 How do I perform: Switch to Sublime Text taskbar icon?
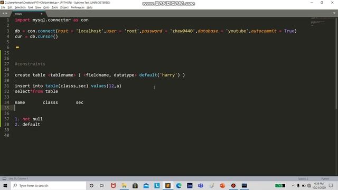(168, 185)
